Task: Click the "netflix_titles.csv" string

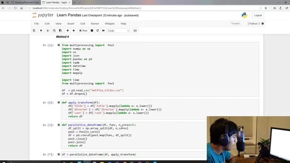Action: (106, 91)
